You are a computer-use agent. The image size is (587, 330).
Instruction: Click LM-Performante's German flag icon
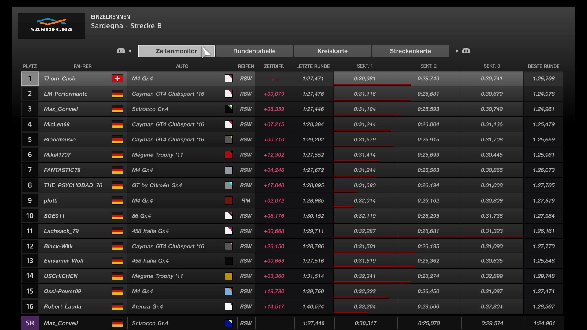click(x=117, y=94)
